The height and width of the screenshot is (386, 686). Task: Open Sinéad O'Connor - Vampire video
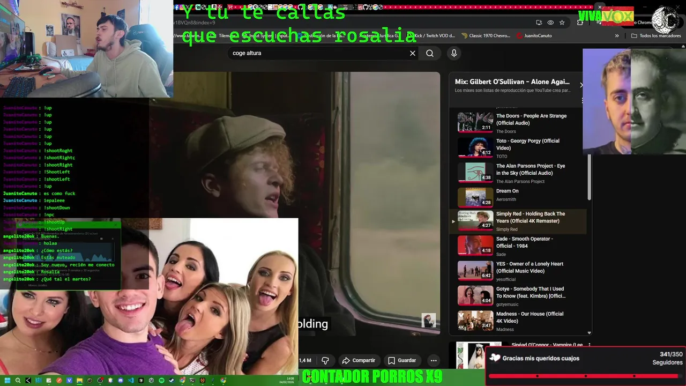click(x=547, y=345)
